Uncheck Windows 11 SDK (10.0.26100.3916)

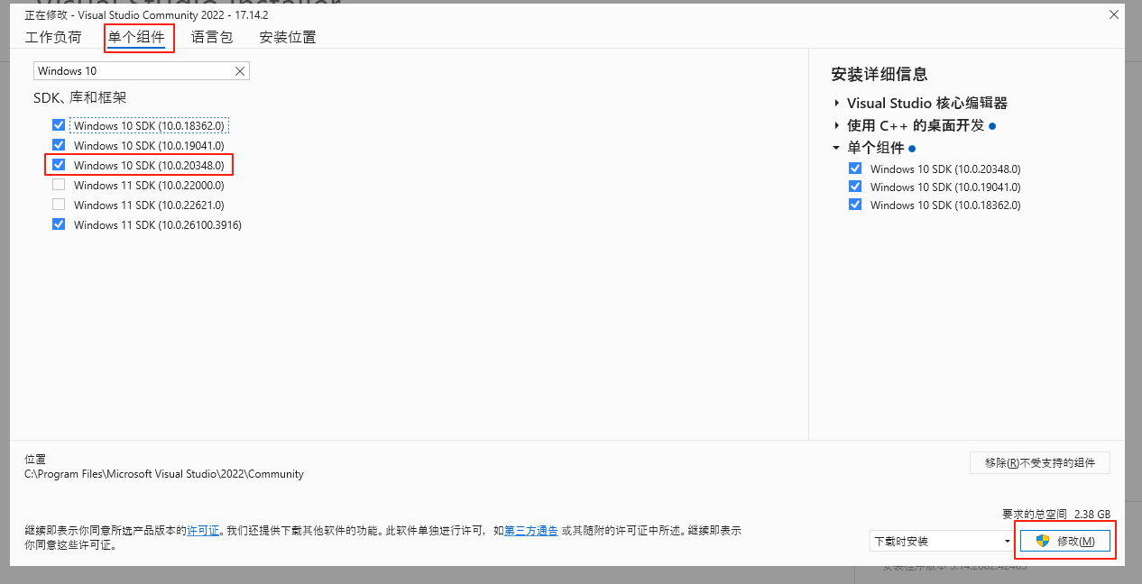[59, 224]
